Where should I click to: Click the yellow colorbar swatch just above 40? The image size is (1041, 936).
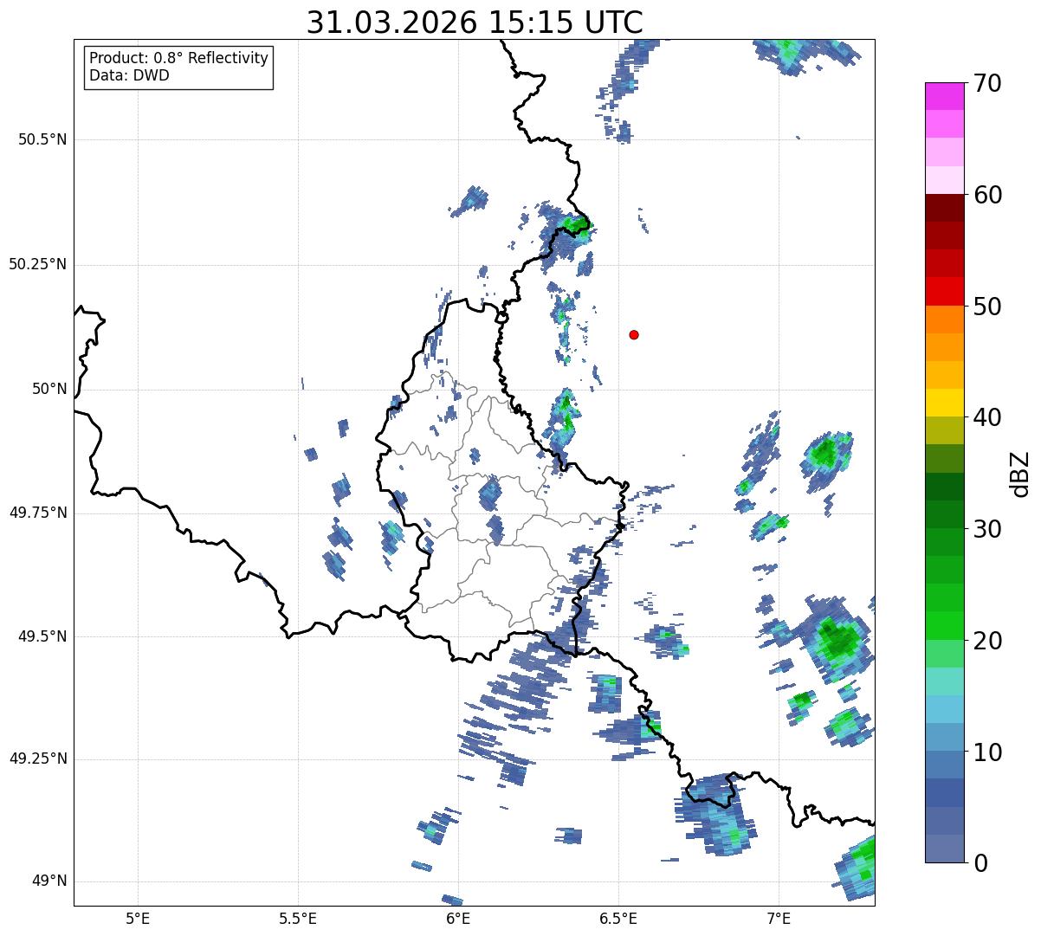tap(944, 403)
